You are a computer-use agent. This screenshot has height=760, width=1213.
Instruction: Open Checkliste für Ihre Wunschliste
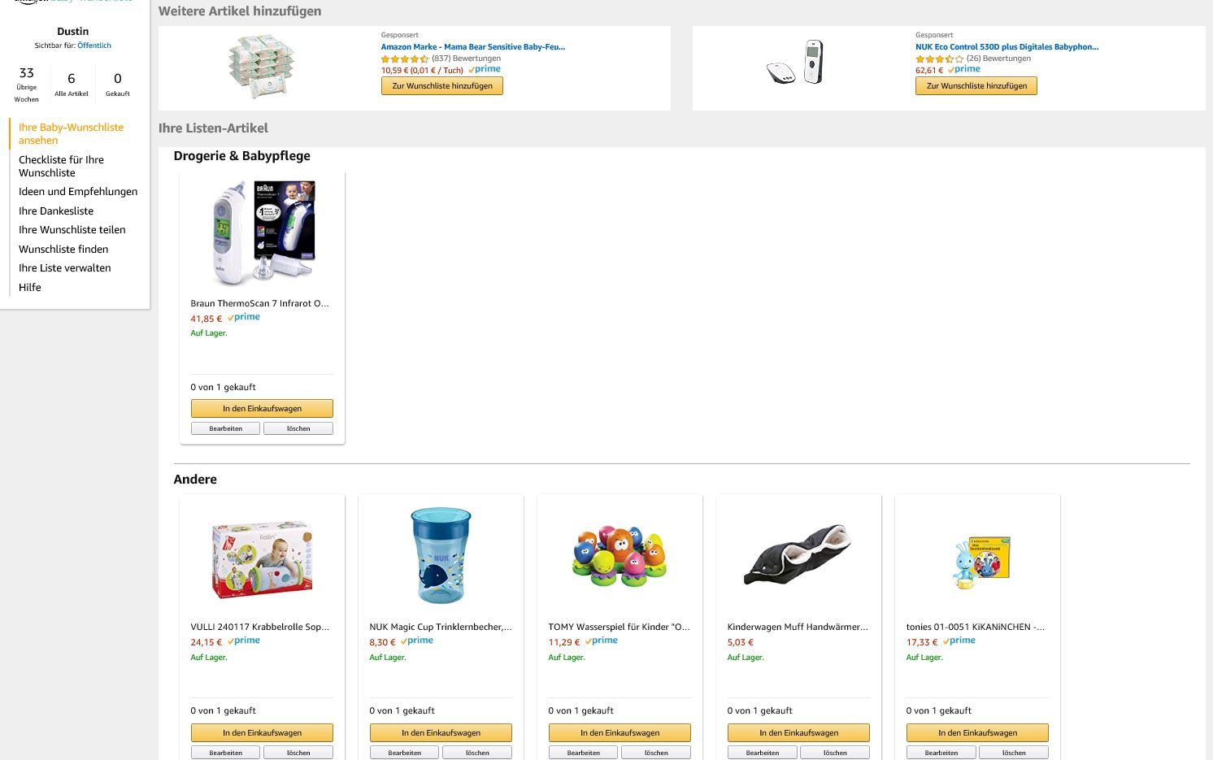[62, 166]
